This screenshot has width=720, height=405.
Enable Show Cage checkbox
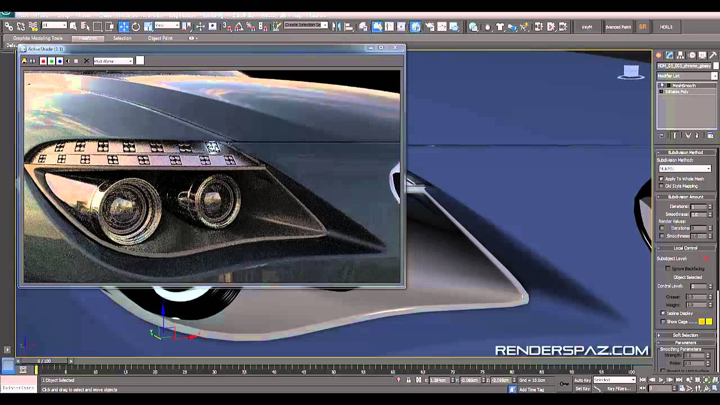pos(663,322)
